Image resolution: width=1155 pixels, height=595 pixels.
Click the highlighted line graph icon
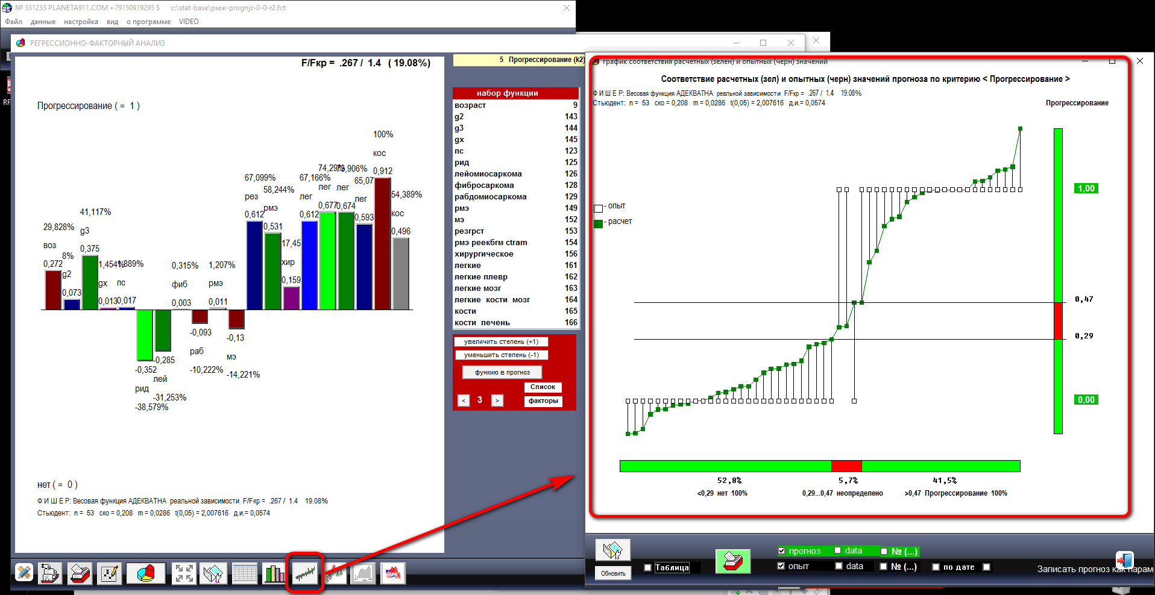(x=305, y=573)
